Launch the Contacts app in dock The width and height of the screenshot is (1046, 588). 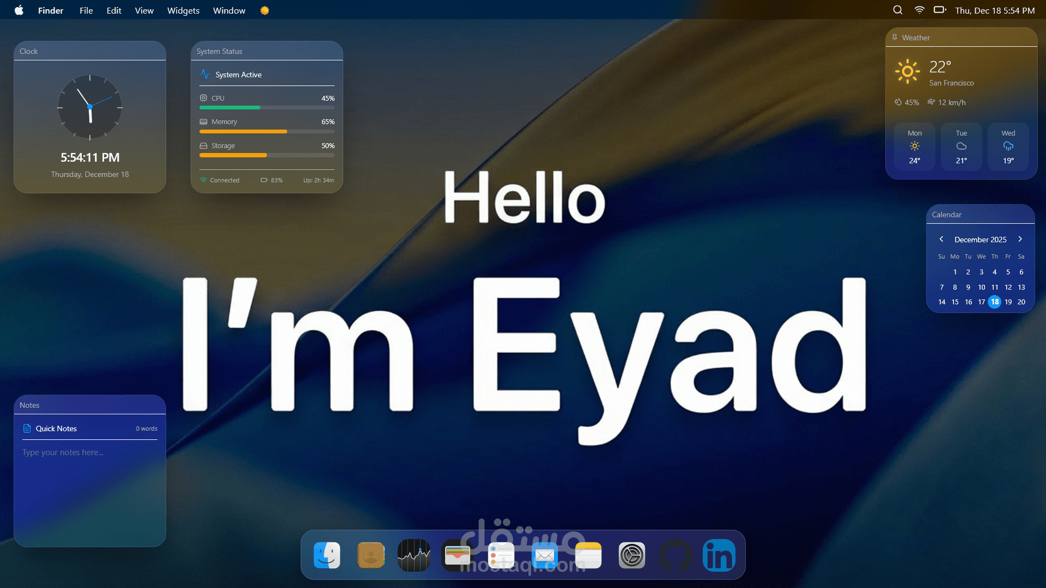point(370,555)
